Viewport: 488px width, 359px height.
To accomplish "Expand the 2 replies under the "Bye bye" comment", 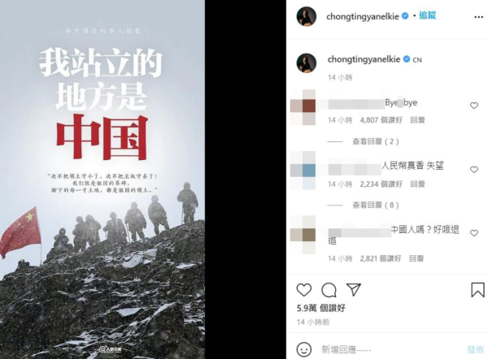I will [x=375, y=142].
